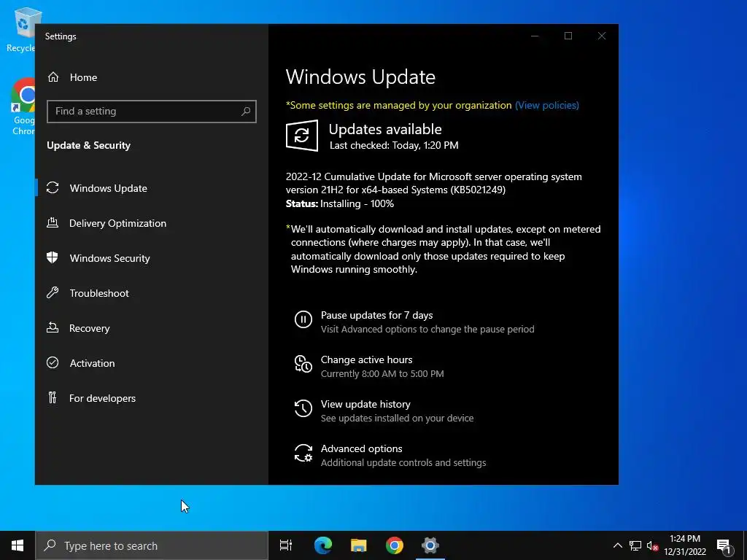Click the large Updates available refresh icon
This screenshot has height=560, width=747.
click(302, 136)
